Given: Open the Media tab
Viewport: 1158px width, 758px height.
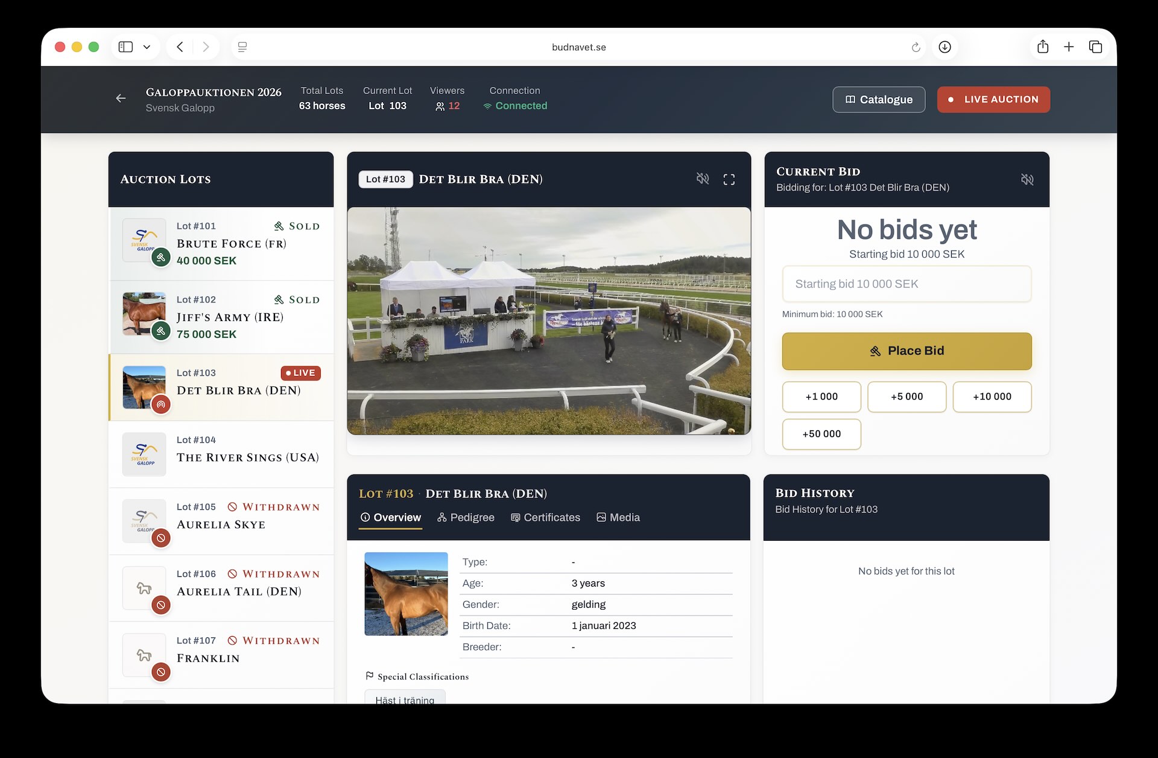Looking at the screenshot, I should 618,518.
